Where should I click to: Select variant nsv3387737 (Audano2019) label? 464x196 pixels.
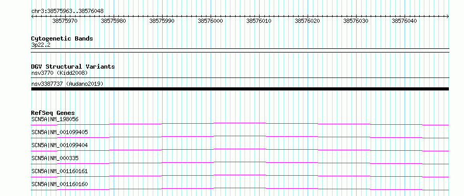pos(67,84)
